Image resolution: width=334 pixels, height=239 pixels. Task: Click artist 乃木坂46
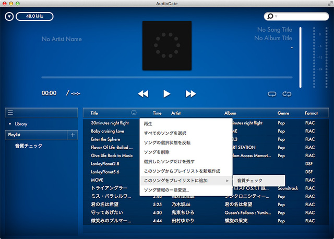coord(181,205)
